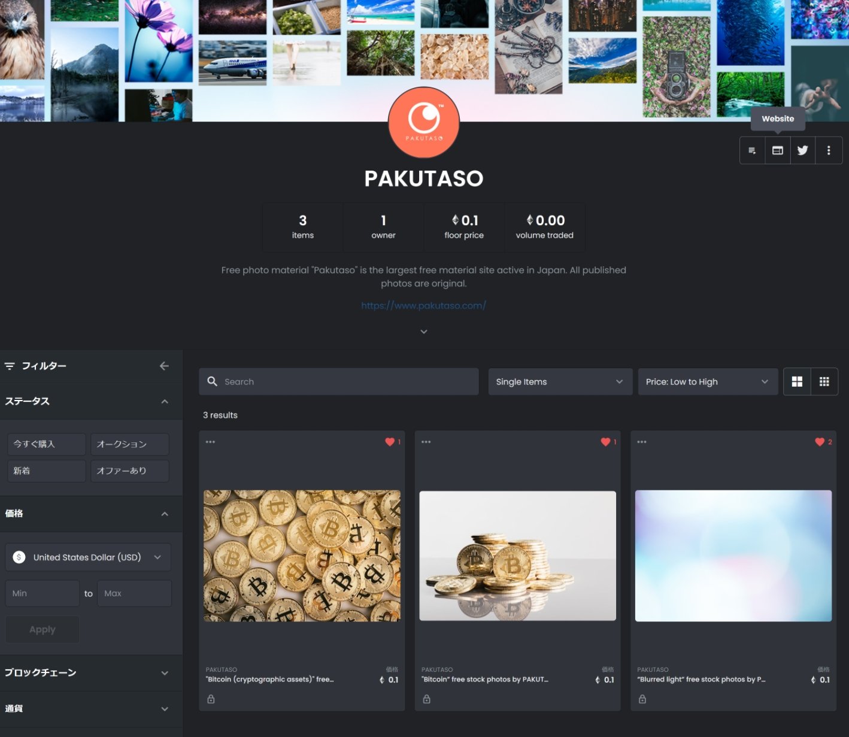
Task: Click the dollar icon in currency selector
Action: (19, 557)
